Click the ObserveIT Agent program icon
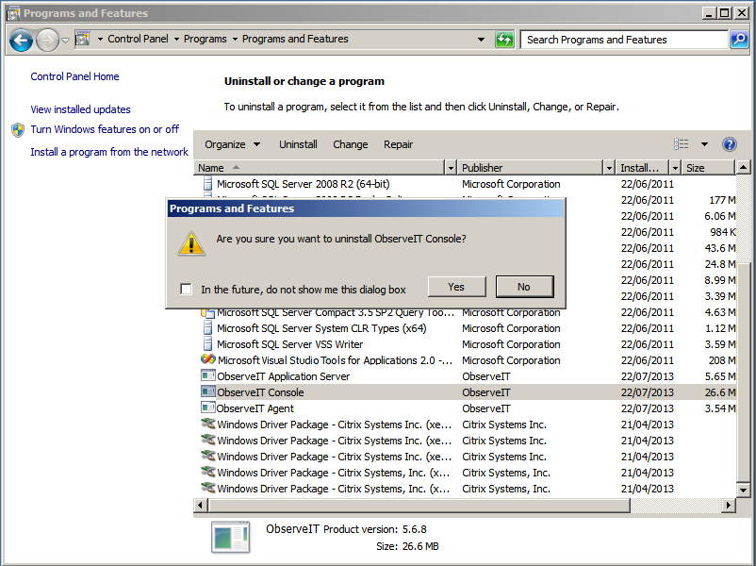The height and width of the screenshot is (566, 756). click(x=208, y=408)
